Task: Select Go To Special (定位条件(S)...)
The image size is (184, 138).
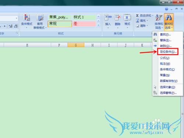Action: [167, 52]
